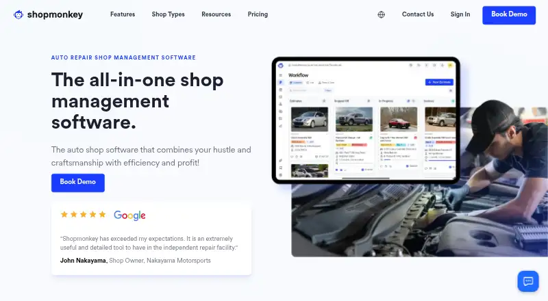Click the 'Workflow' heading in the tablet mockup

298,75
